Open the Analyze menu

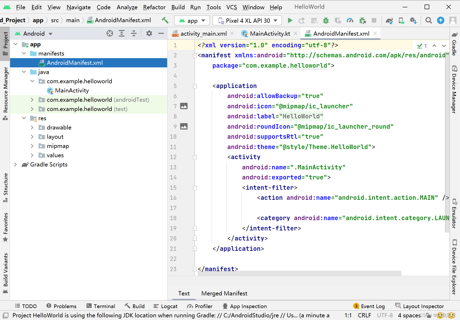[127, 7]
